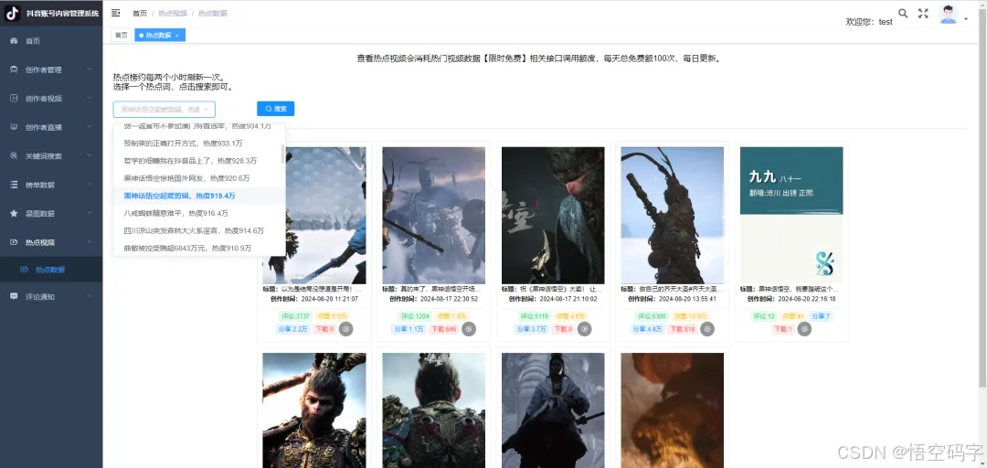
Task: Choose option 八戒蜘蛛精意难平 热度916.4万
Action: [199, 214]
